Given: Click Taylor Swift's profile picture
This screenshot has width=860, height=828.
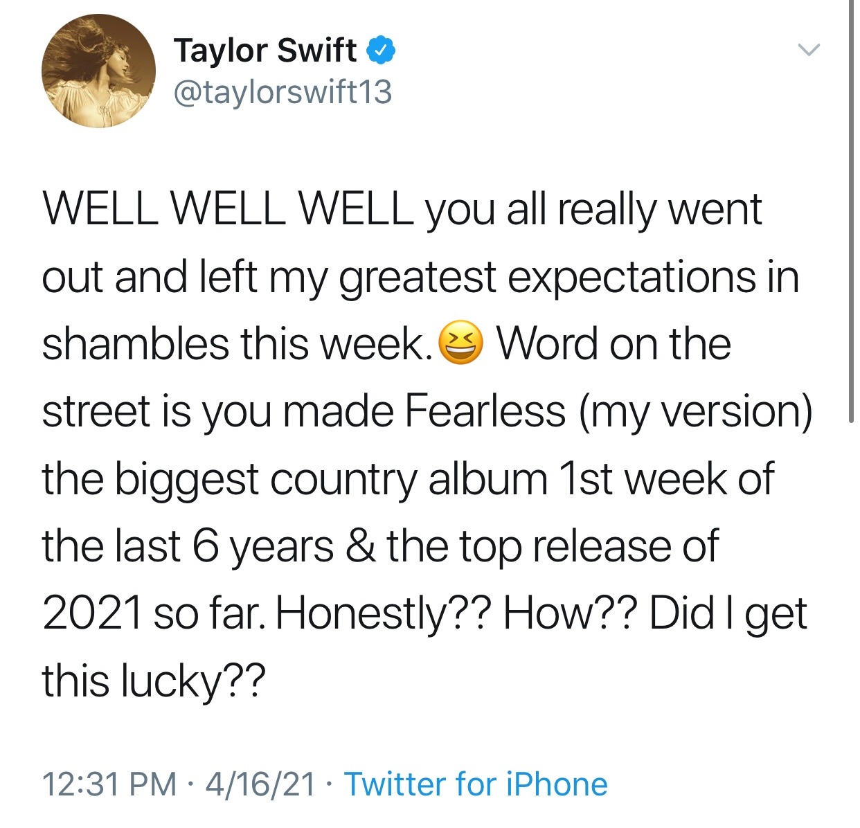Looking at the screenshot, I should [98, 71].
